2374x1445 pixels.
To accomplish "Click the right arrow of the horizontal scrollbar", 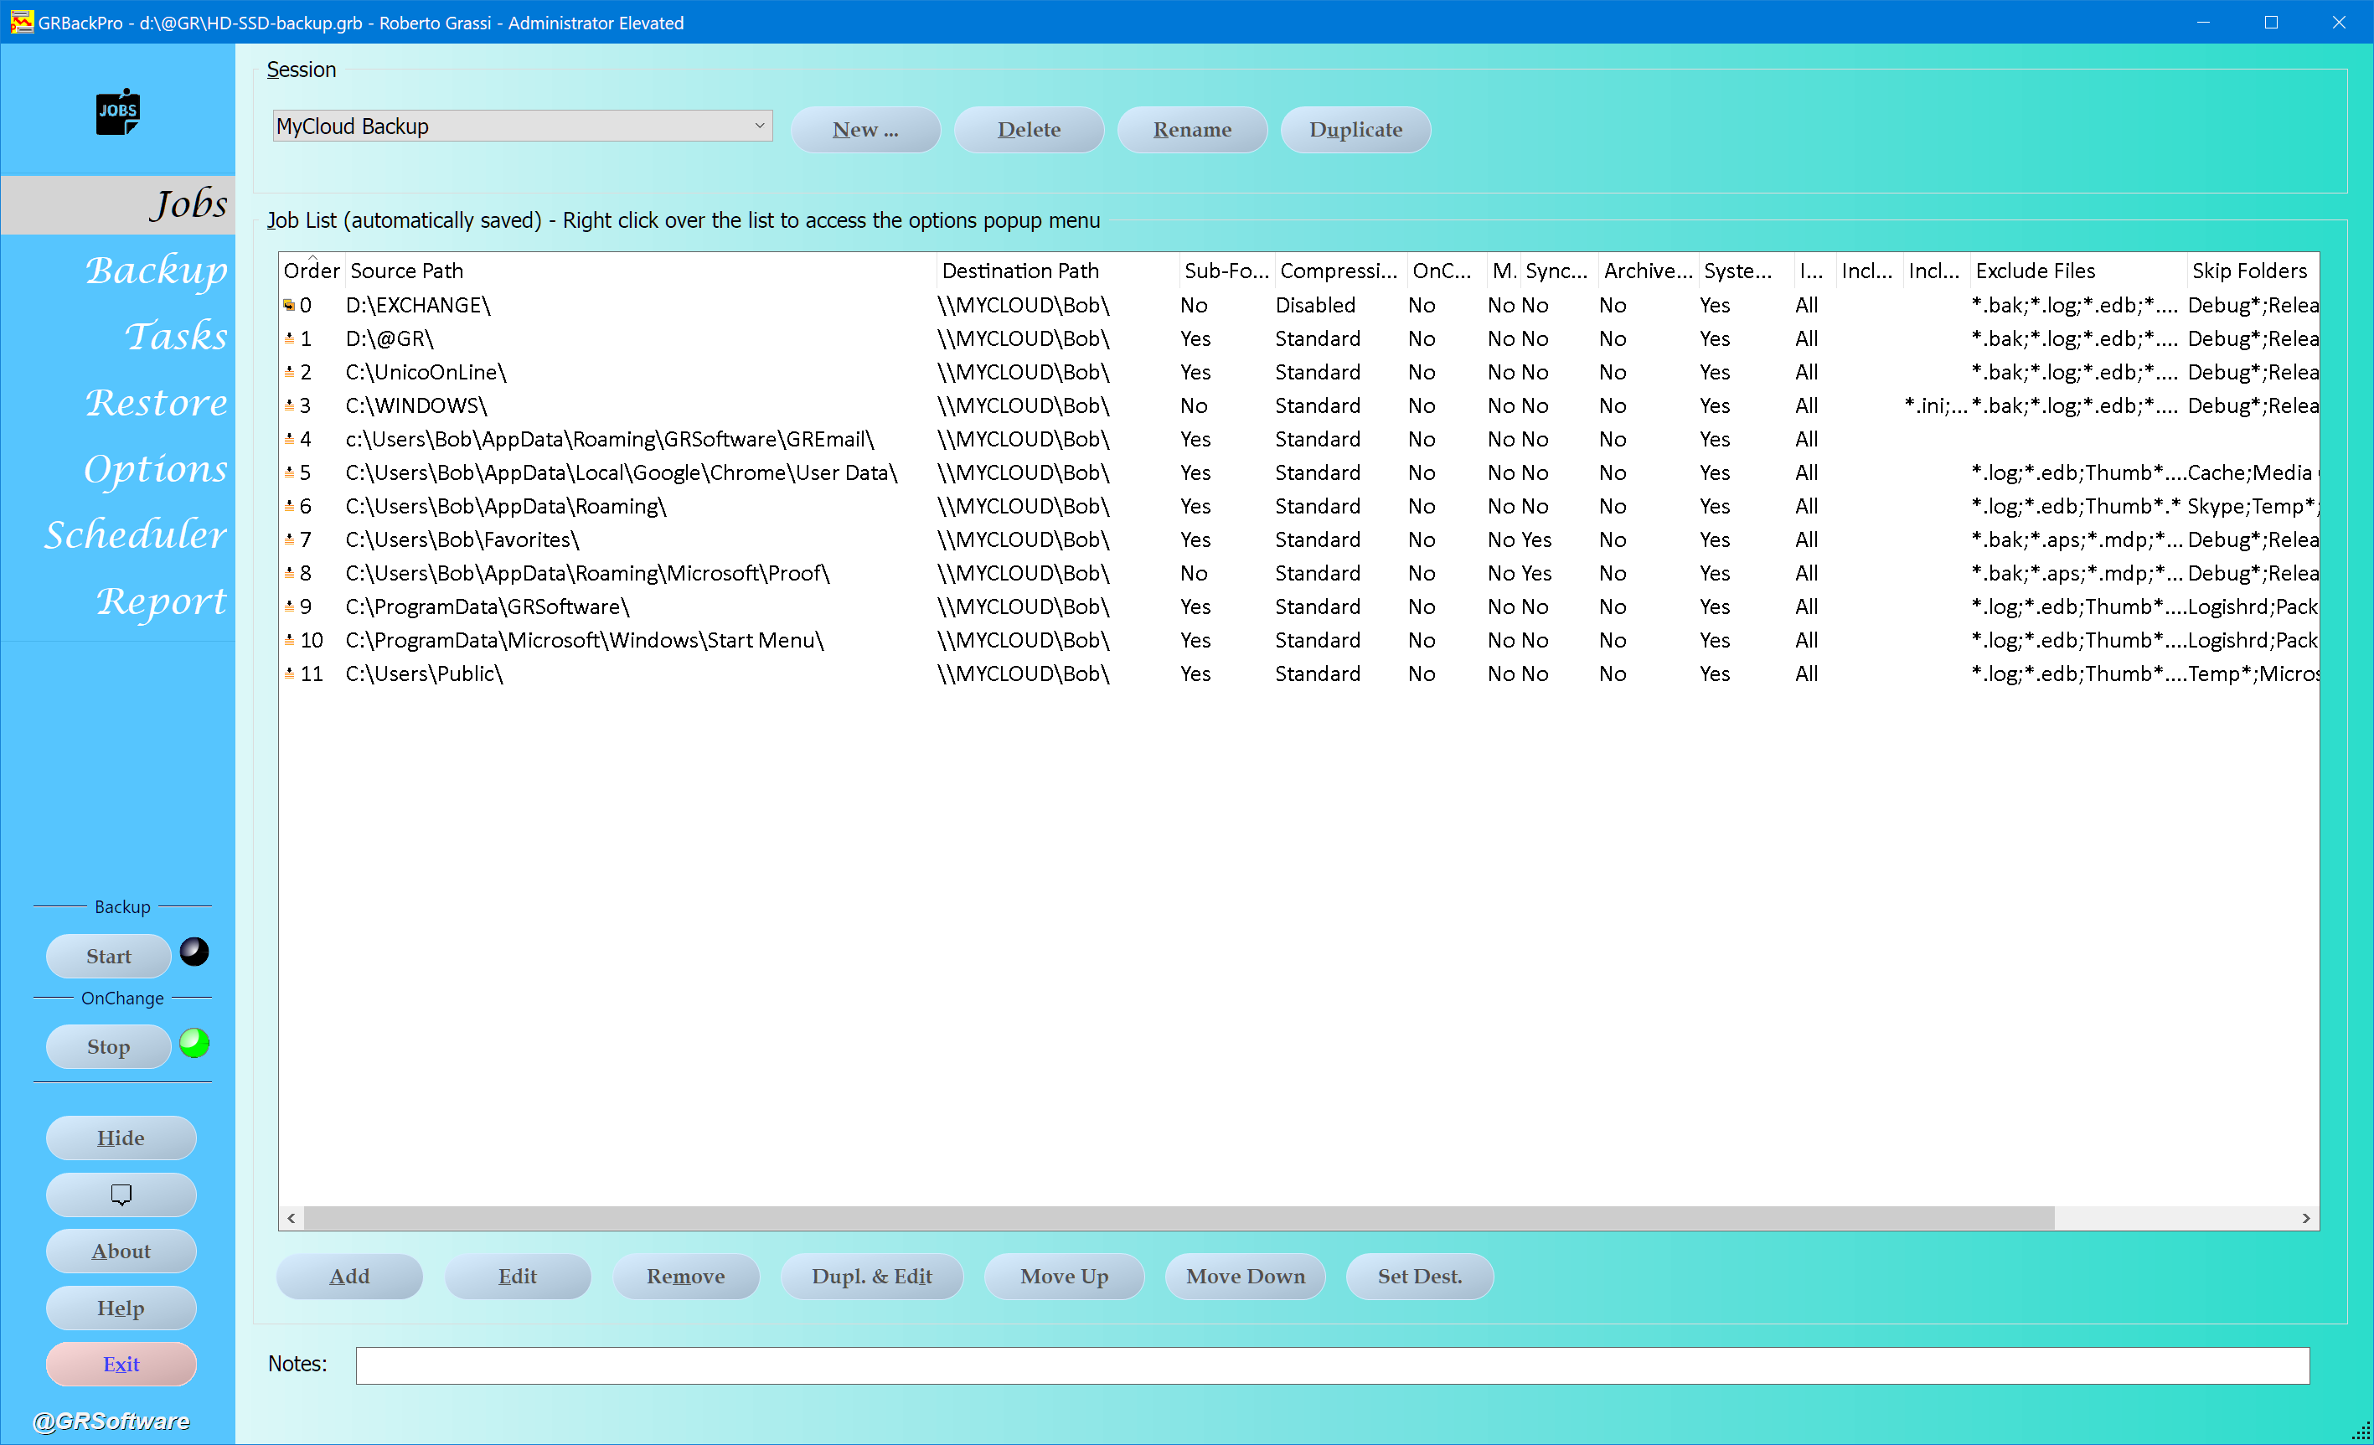I will pyautogui.click(x=2305, y=1219).
